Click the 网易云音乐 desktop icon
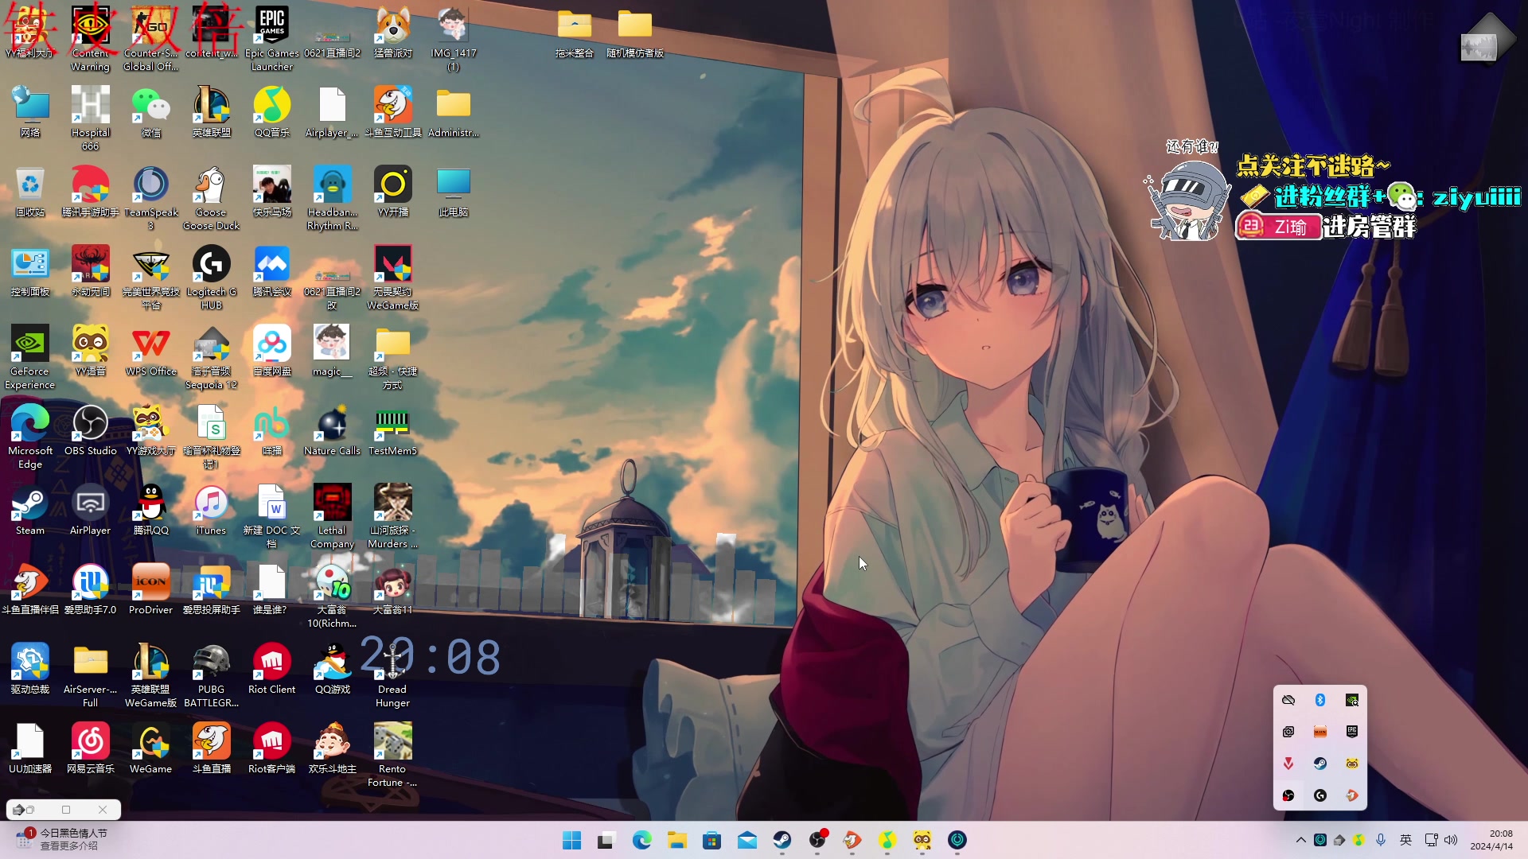1528x859 pixels. tap(91, 748)
